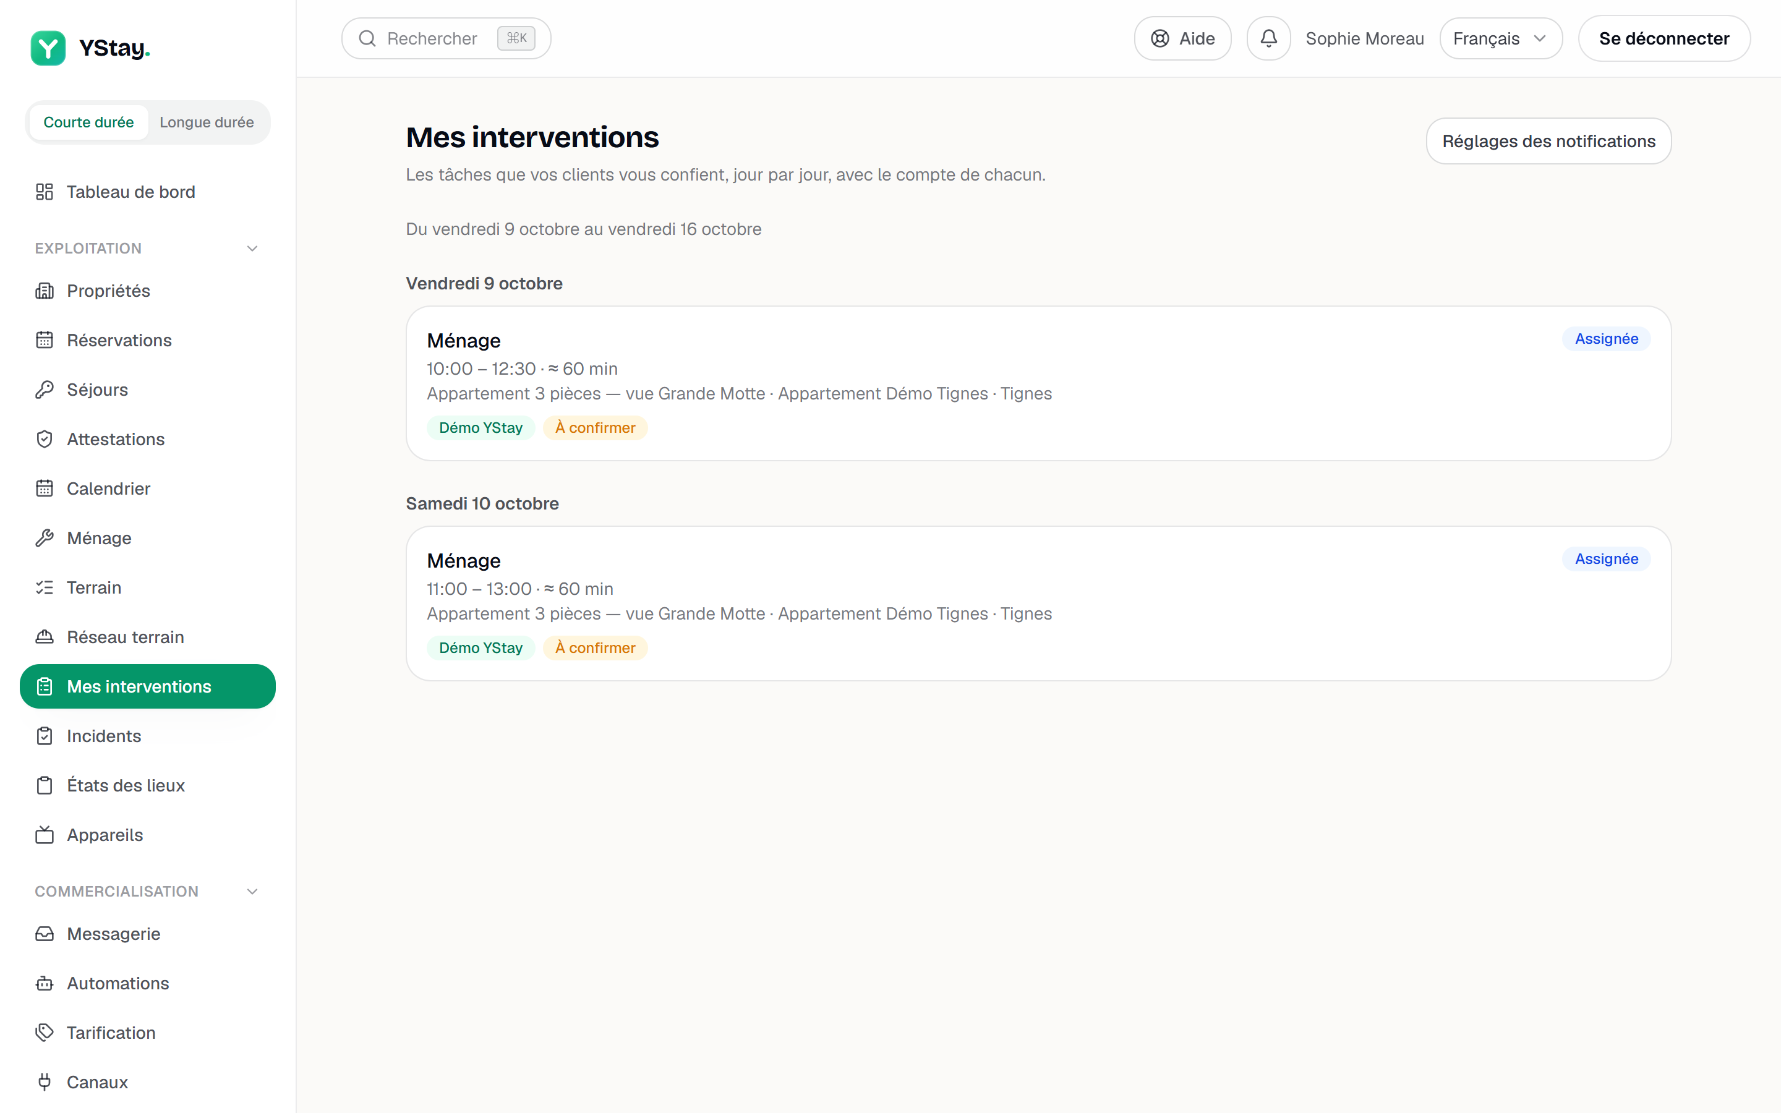The height and width of the screenshot is (1113, 1781).
Task: Click the Ménage wrench icon in sidebar
Action: pos(44,538)
